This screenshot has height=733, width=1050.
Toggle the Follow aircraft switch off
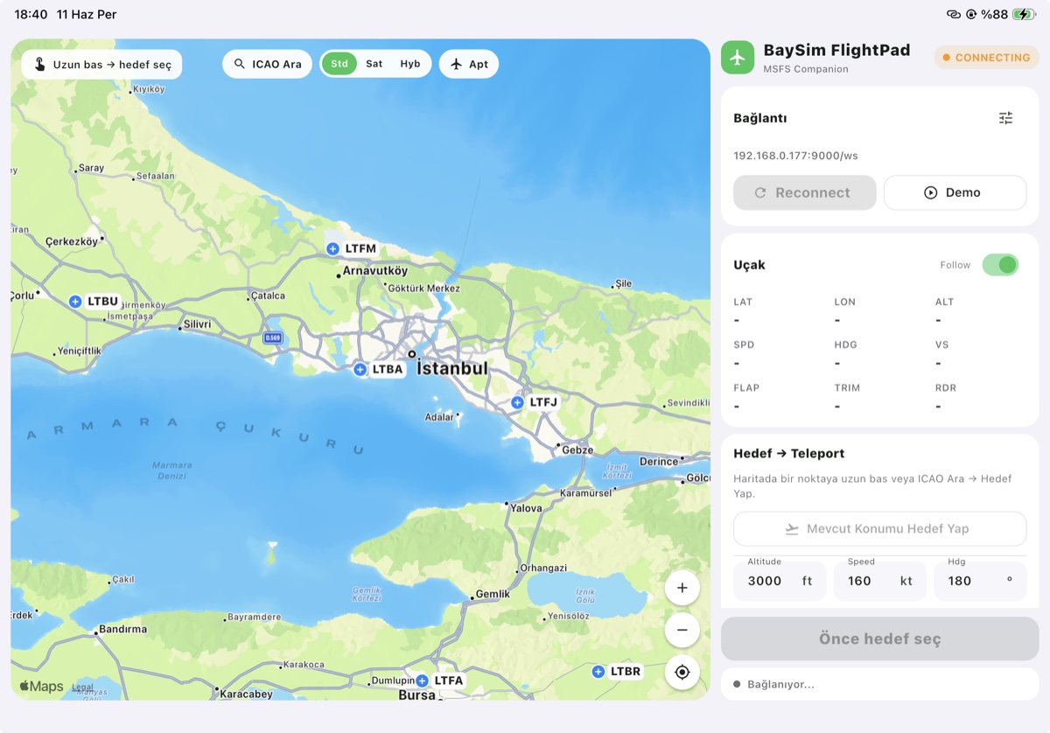(1000, 264)
